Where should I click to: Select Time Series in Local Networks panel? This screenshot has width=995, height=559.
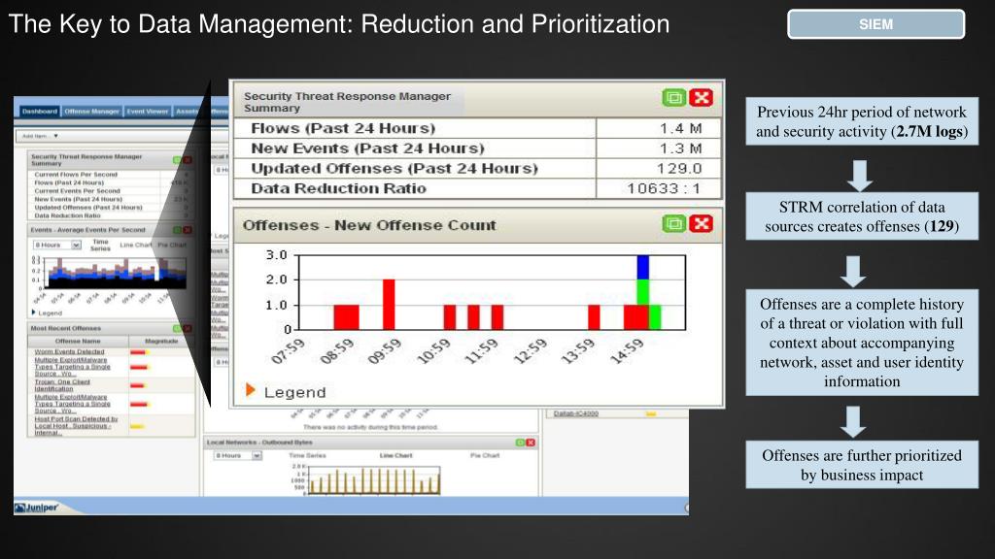(307, 456)
